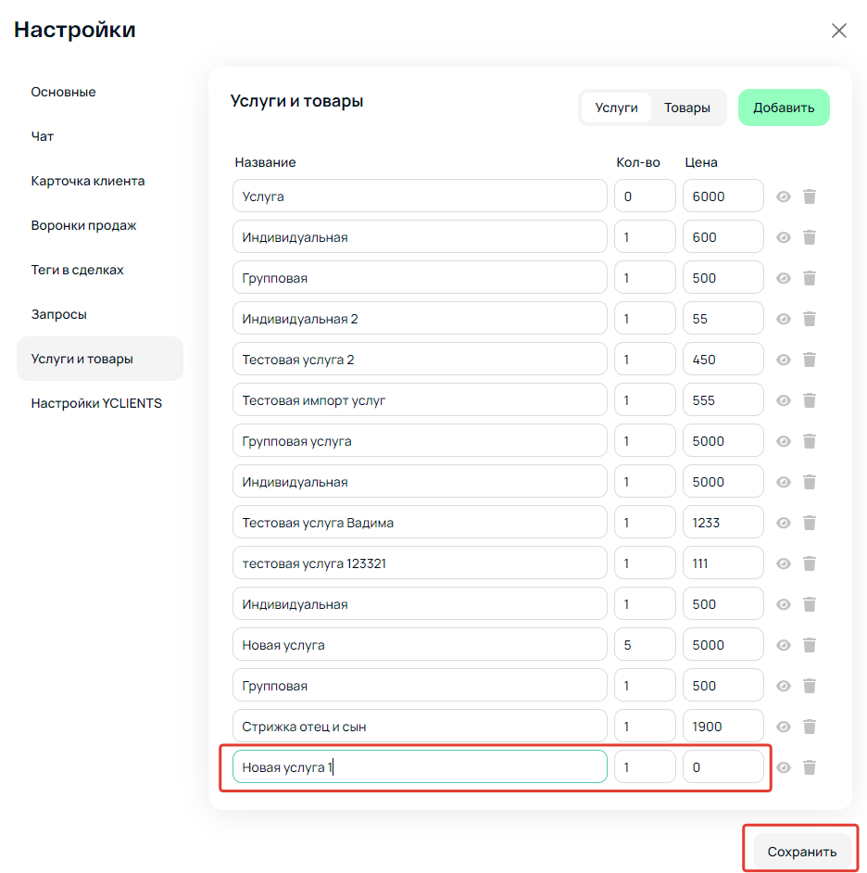
Task: Remove the Новая услуга 1 row
Action: [810, 767]
